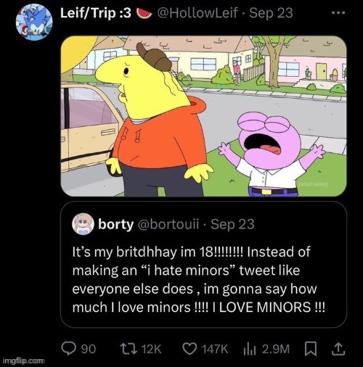This screenshot has width=363, height=367.
Task: Click the 147K likes count
Action: tap(215, 349)
